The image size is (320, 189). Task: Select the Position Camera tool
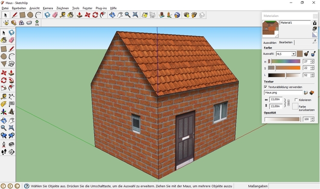click(x=4, y=144)
